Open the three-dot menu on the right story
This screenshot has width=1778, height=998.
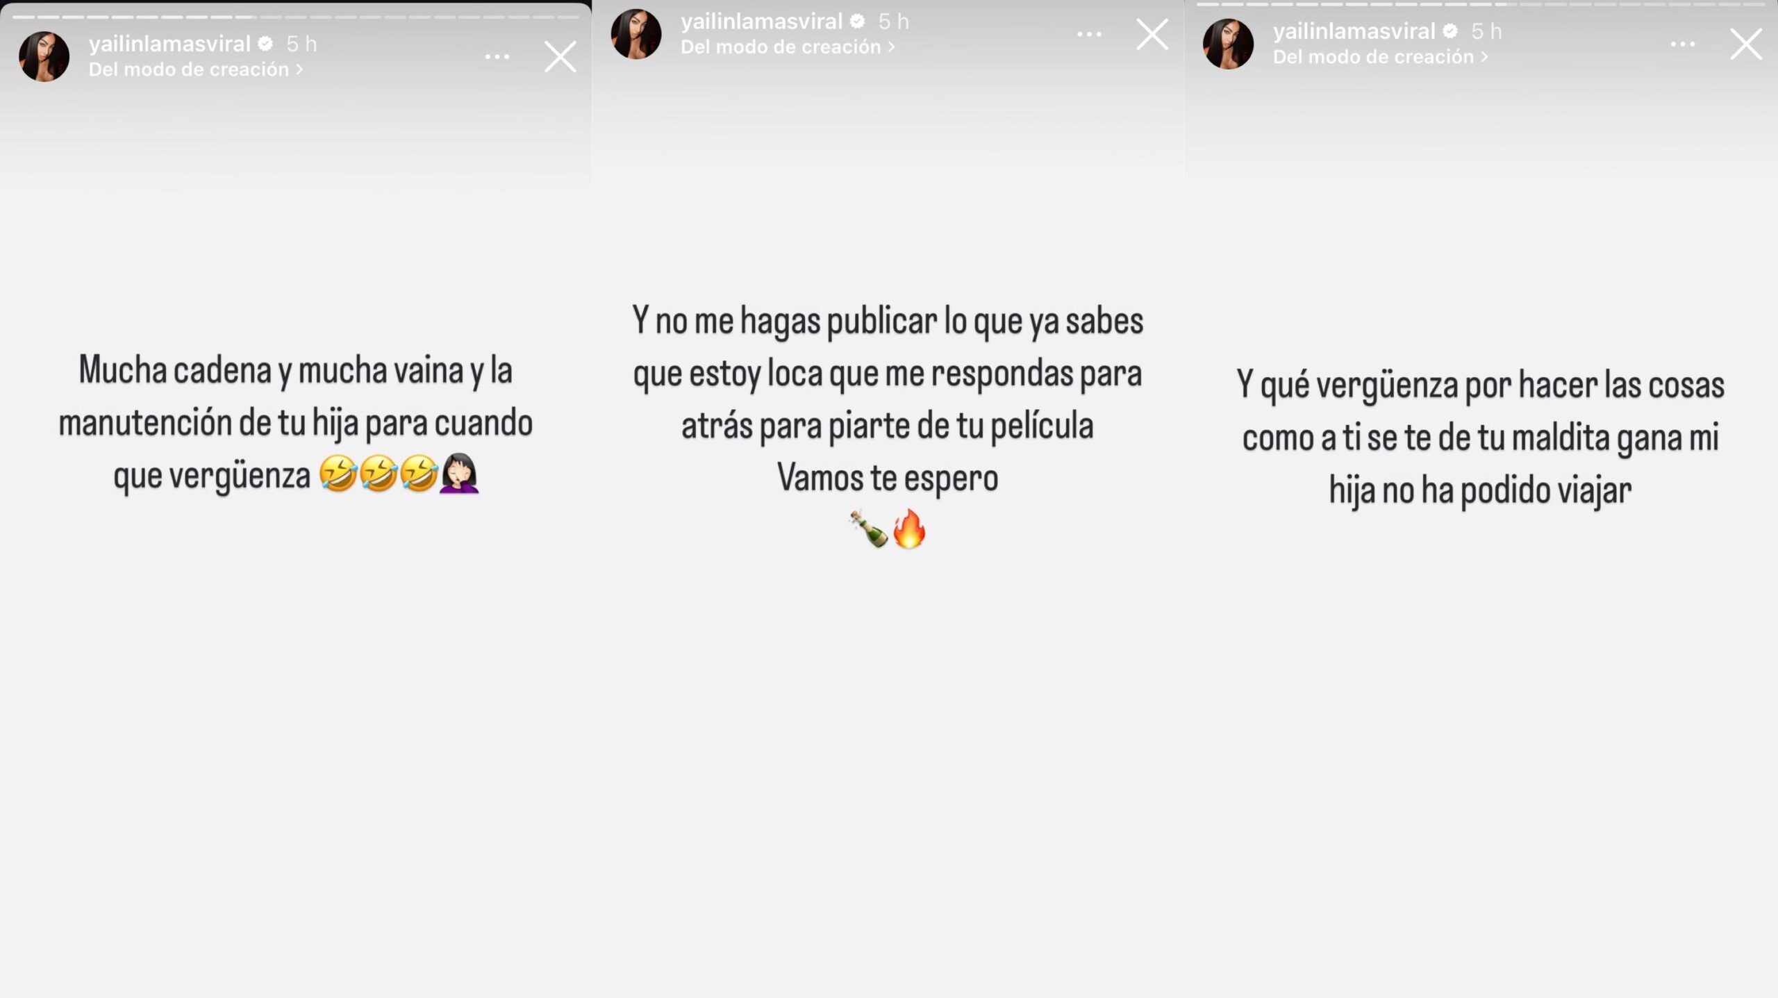point(1683,44)
